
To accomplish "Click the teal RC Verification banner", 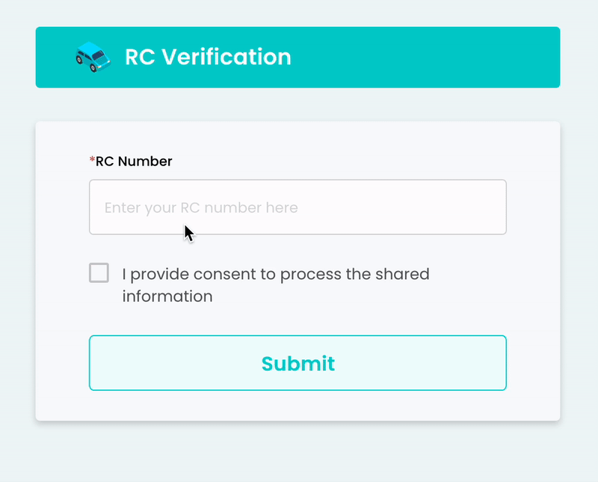I will (298, 58).
